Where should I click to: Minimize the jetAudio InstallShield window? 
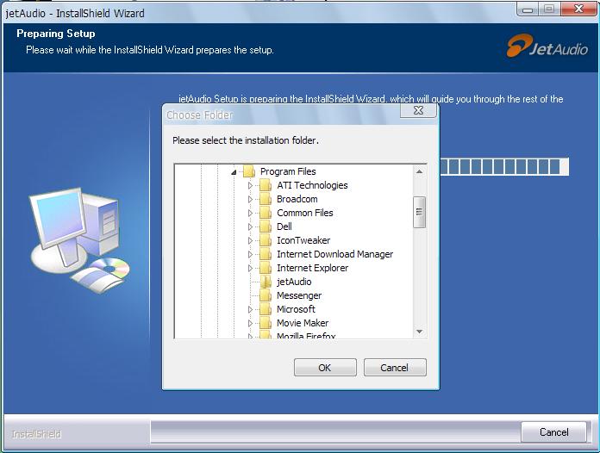coord(528,9)
